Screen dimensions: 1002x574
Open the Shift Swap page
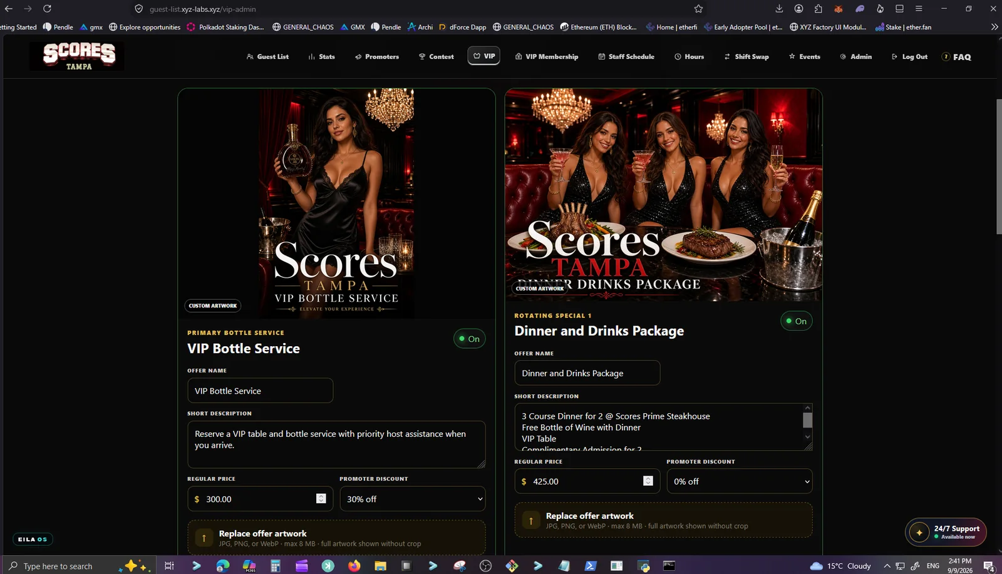[746, 56]
